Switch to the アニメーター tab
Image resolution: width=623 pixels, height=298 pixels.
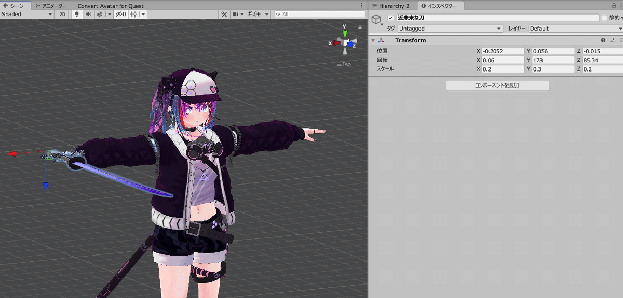click(x=50, y=6)
